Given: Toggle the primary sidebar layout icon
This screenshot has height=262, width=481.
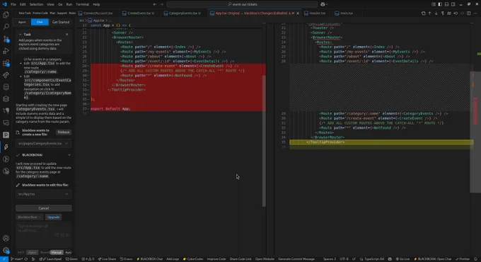Looking at the screenshot, I should tap(440, 4).
